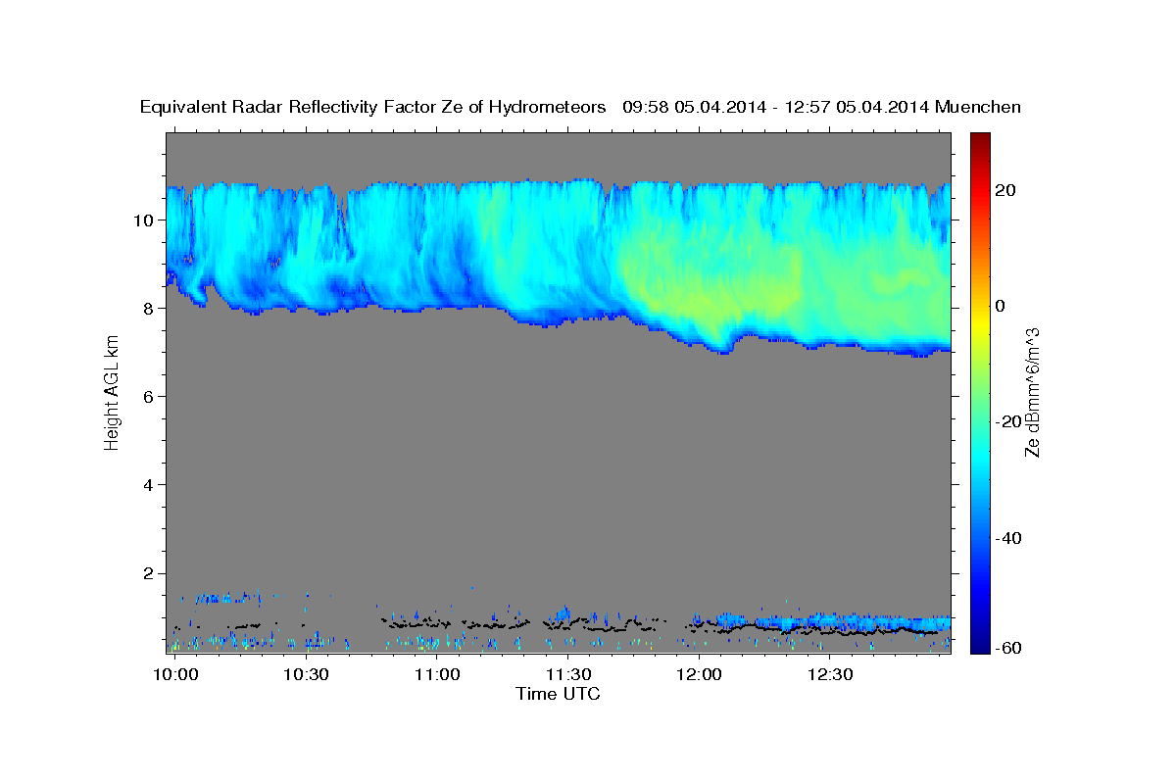Click the height tick label '10'
This screenshot has width=1176, height=784.
pos(144,220)
